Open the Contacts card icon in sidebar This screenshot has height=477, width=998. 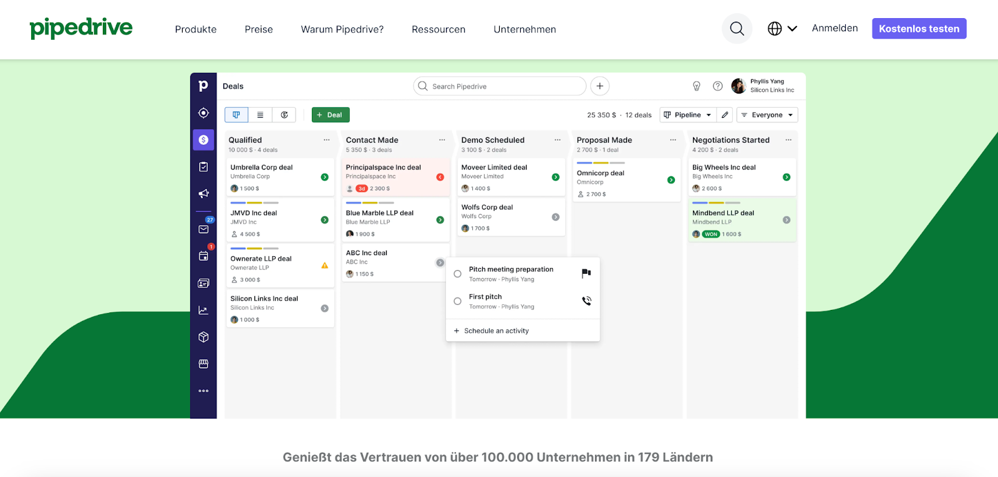pos(203,283)
